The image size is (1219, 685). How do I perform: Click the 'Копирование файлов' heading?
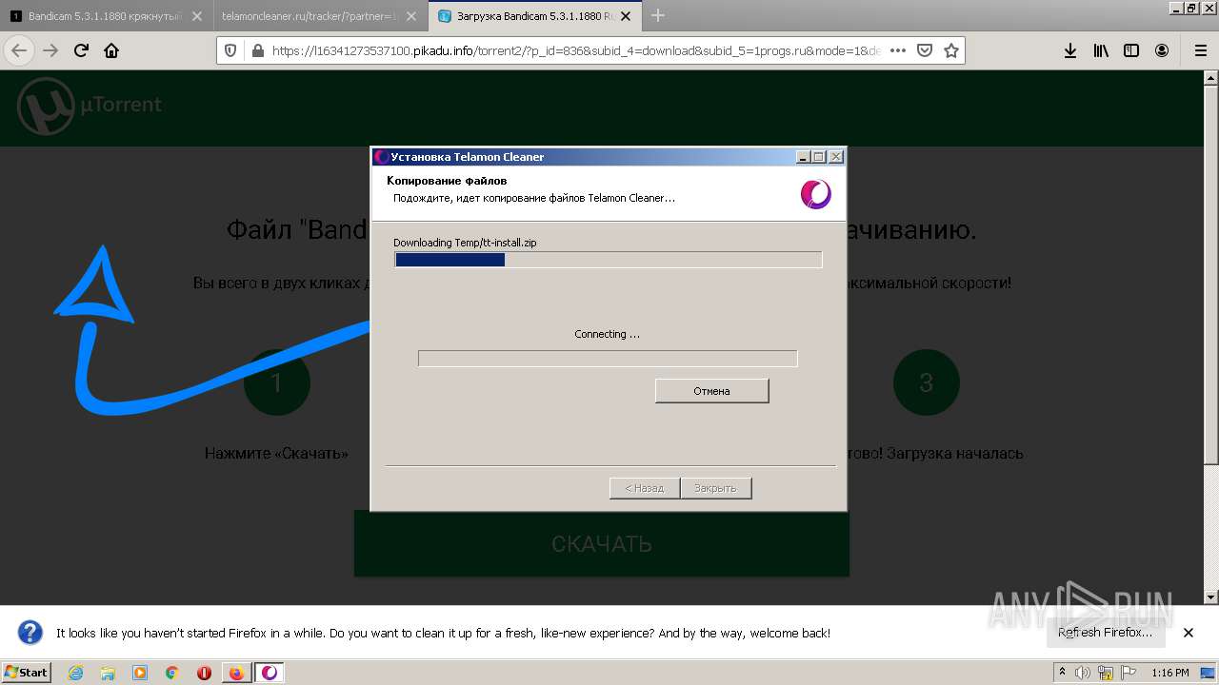(x=447, y=180)
